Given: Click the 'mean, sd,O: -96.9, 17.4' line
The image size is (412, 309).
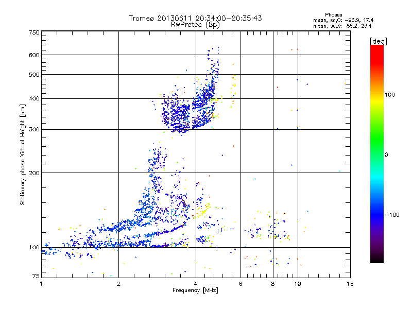Looking at the screenshot, I should click(x=343, y=20).
